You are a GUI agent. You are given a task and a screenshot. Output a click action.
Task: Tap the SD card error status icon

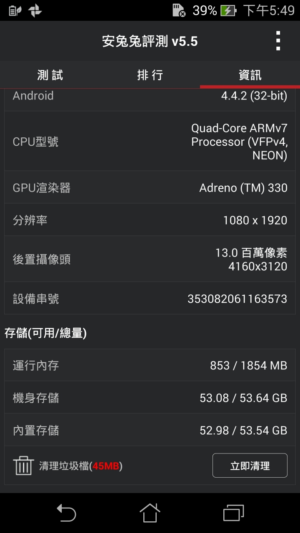click(x=179, y=10)
